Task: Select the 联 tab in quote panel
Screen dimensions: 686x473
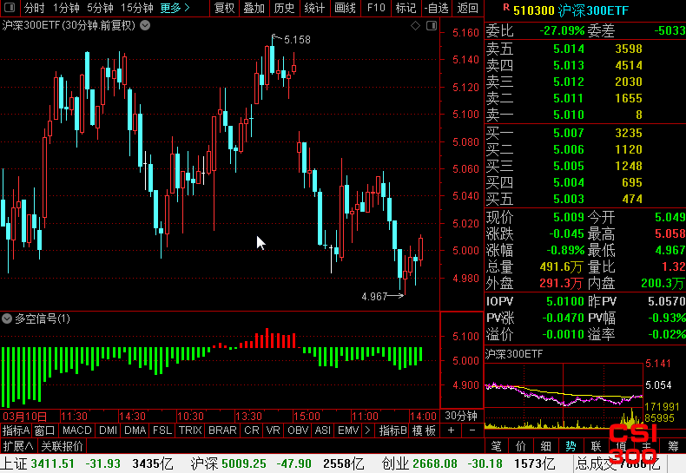Action: pyautogui.click(x=597, y=446)
